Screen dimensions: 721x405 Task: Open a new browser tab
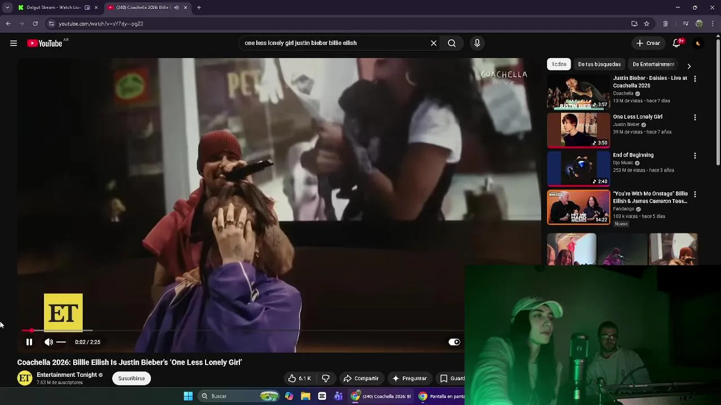click(199, 7)
